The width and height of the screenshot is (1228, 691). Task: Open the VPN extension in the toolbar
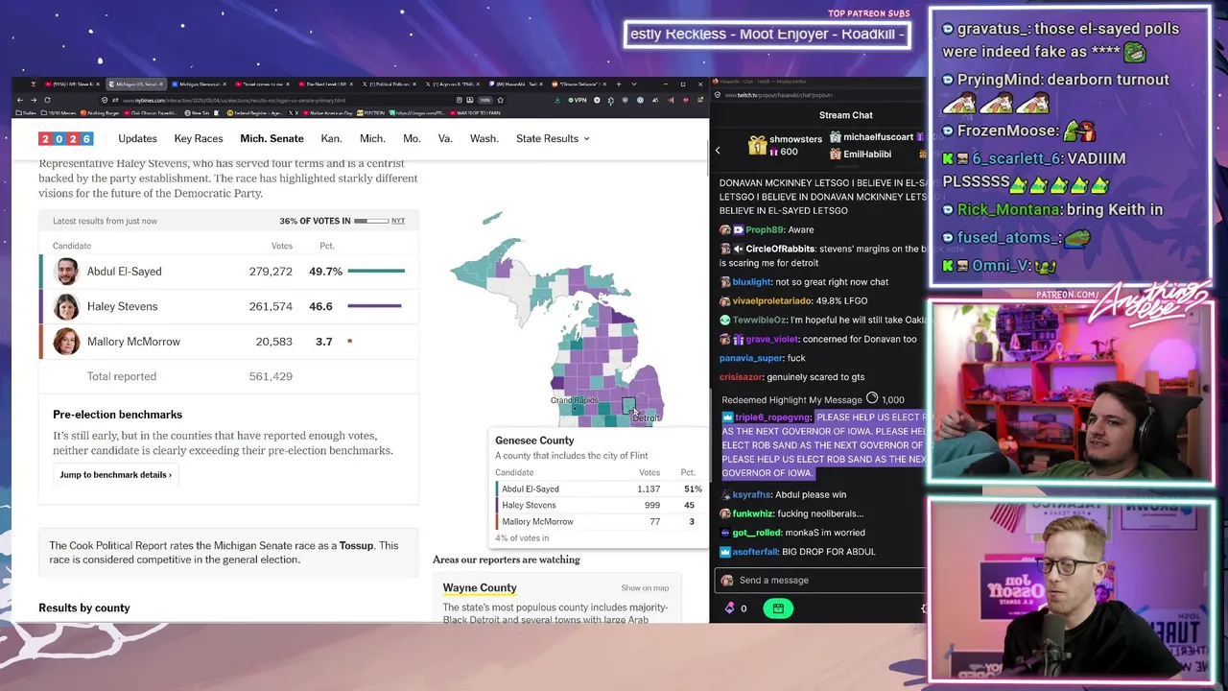578,100
